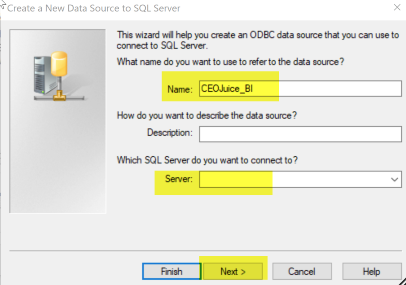Viewport: 406px width, 285px height.
Task: Click the "Name:" field label
Action: click(x=180, y=89)
